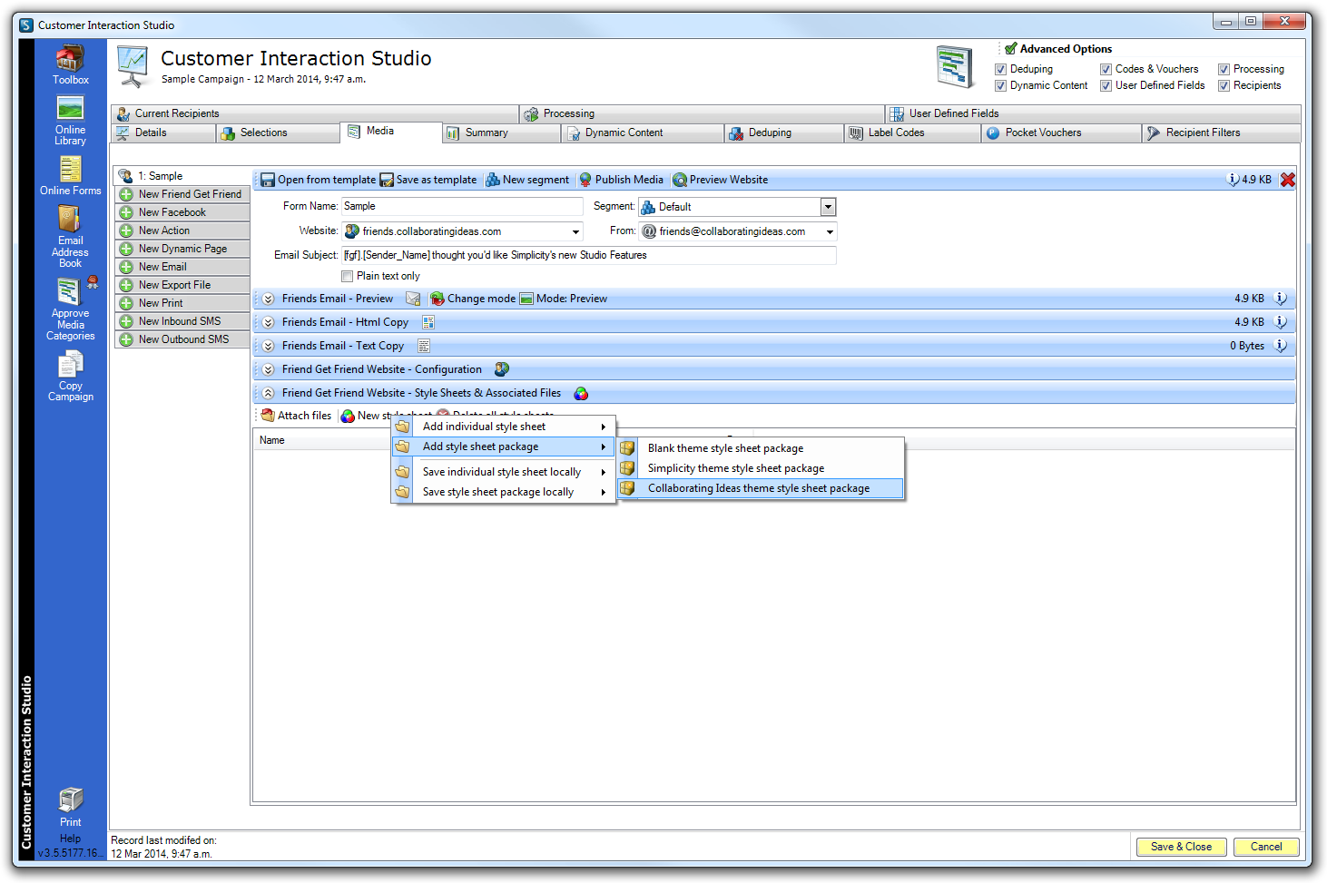Click the Text Copy document icon
Screen dimensions: 1327x883
(423, 346)
